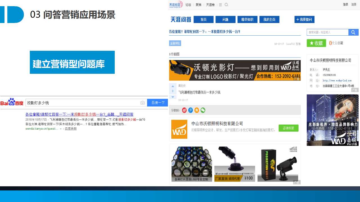Click inside the Tianya question search field
This screenshot has height=202, width=360.
[x=328, y=32]
